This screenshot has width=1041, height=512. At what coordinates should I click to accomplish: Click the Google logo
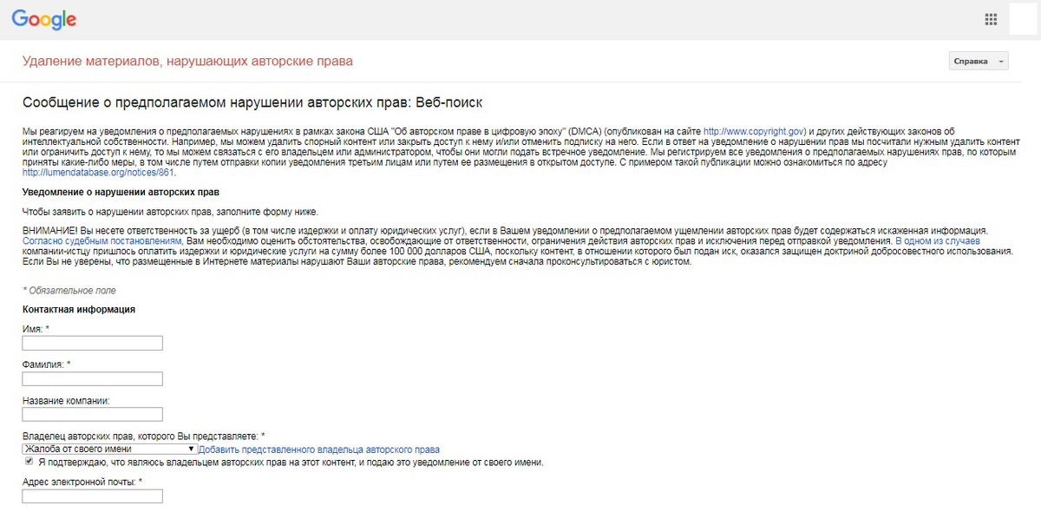point(44,20)
